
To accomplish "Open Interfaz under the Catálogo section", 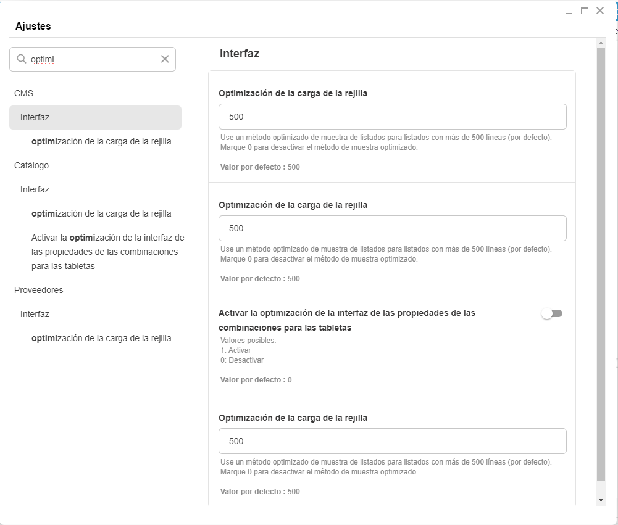I will (35, 189).
